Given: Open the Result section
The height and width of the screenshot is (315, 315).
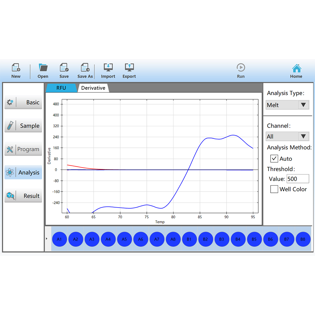Looking at the screenshot, I should click(23, 196).
